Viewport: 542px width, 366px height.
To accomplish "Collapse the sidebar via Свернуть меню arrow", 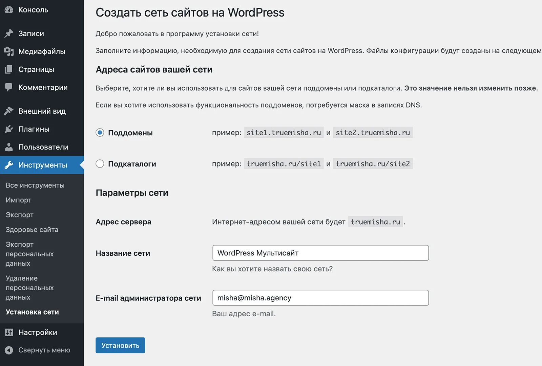I will tap(9, 350).
